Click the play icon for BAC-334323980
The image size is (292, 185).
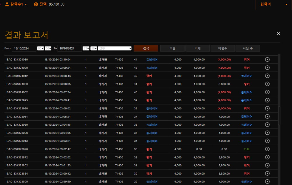point(267,108)
